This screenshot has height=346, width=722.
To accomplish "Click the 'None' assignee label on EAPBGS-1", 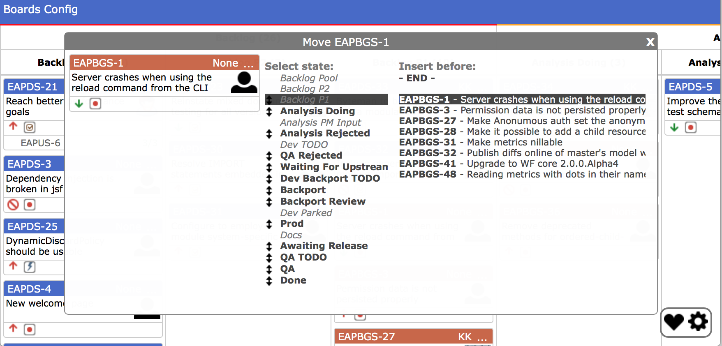I will (225, 63).
